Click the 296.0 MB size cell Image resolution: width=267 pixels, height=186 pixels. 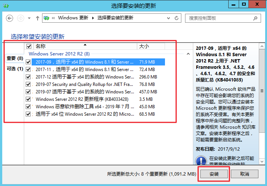[148, 77]
